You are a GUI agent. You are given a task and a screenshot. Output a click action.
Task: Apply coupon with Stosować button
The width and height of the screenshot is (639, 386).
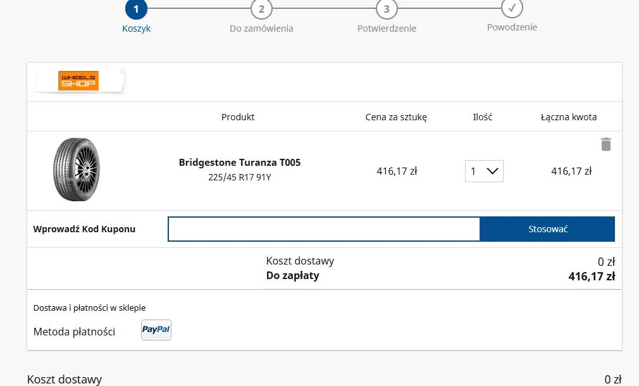point(547,229)
